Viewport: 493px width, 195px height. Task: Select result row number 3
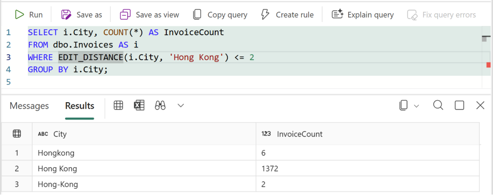point(17,184)
